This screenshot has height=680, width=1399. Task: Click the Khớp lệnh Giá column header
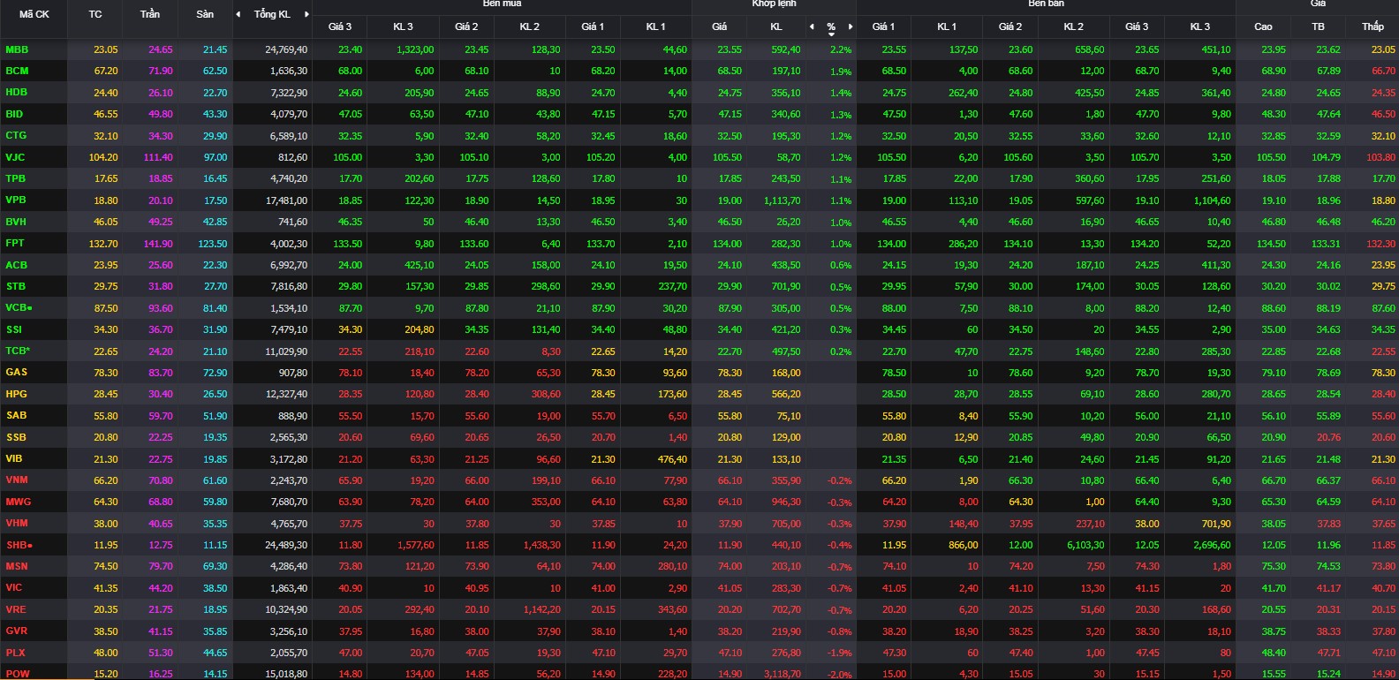720,26
